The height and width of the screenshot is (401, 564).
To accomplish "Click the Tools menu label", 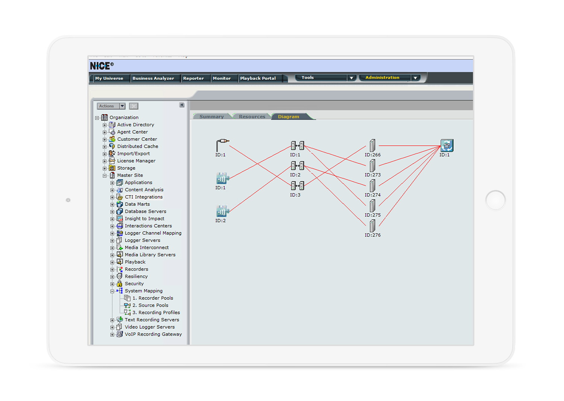I will (x=308, y=77).
